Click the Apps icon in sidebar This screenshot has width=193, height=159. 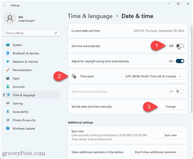[x=8, y=78]
